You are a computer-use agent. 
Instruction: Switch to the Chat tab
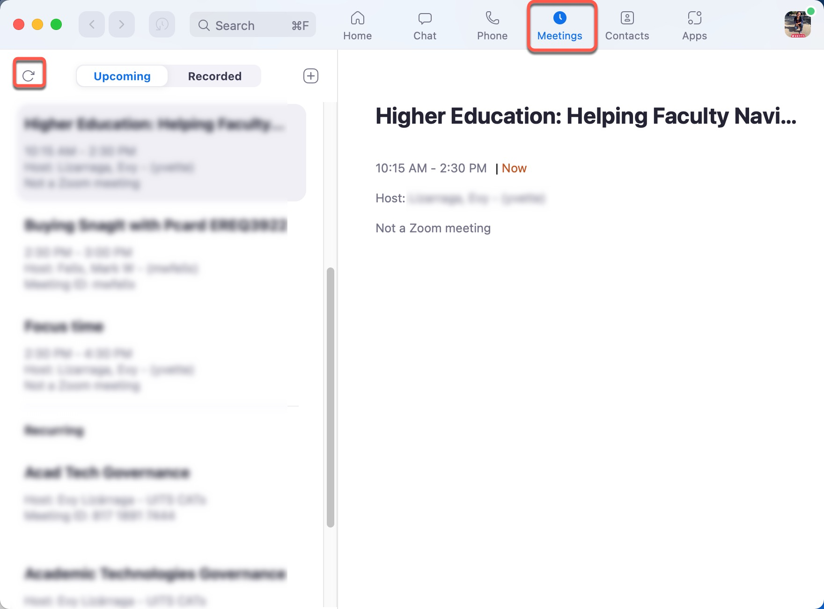point(425,26)
